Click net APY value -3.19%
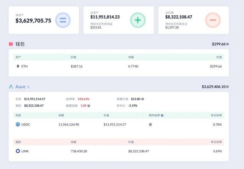This screenshot has height=169, width=244. tap(133, 106)
